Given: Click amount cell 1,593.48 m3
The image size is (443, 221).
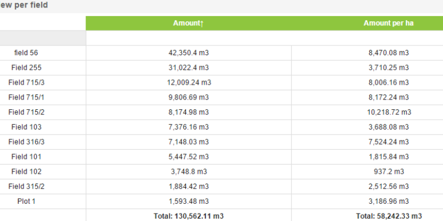Looking at the screenshot, I should pos(189,201).
